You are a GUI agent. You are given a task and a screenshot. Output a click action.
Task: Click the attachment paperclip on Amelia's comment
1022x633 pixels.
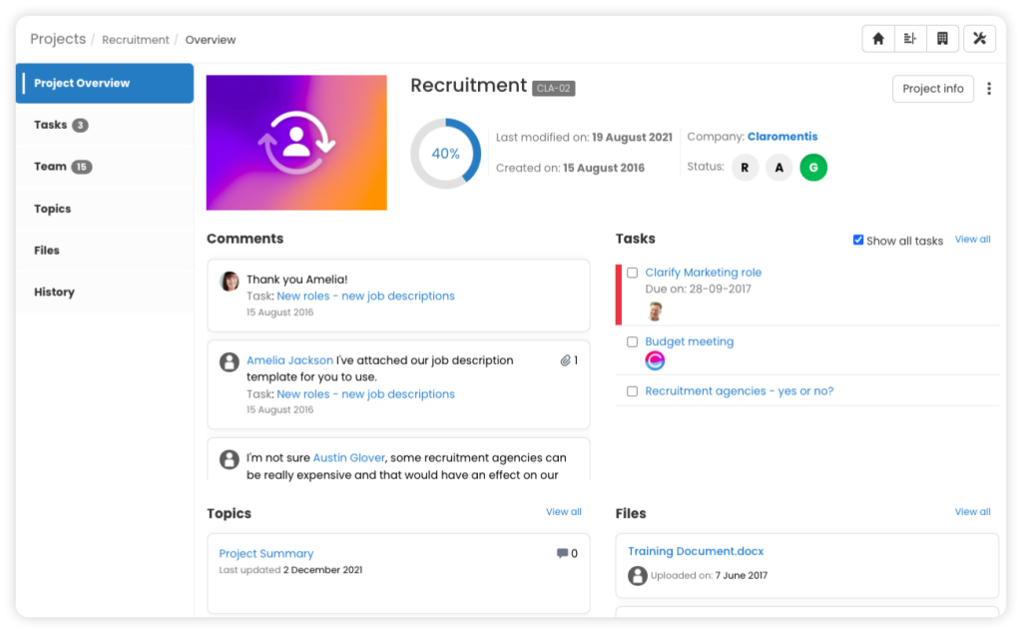[565, 360]
